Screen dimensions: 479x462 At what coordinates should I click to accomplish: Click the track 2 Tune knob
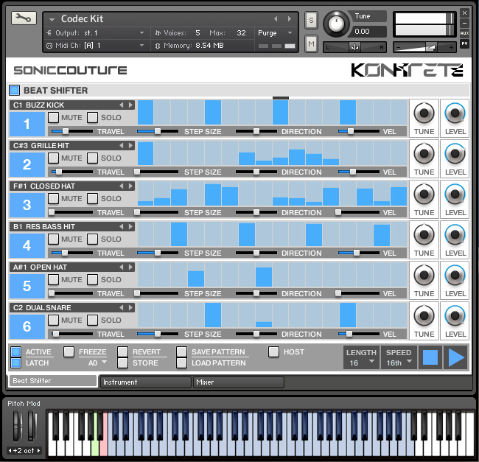point(424,153)
